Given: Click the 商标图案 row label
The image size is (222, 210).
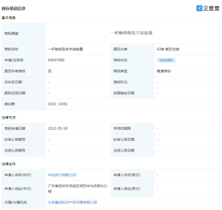Looking at the screenshot, I should pos(11,33).
